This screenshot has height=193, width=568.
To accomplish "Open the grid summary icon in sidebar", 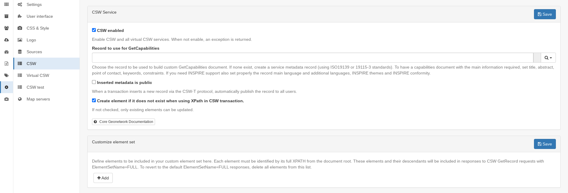I will (x=7, y=4).
